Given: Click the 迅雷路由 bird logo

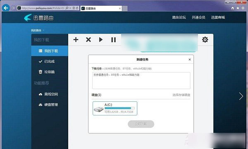Looking at the screenshot, I should tap(28, 17).
